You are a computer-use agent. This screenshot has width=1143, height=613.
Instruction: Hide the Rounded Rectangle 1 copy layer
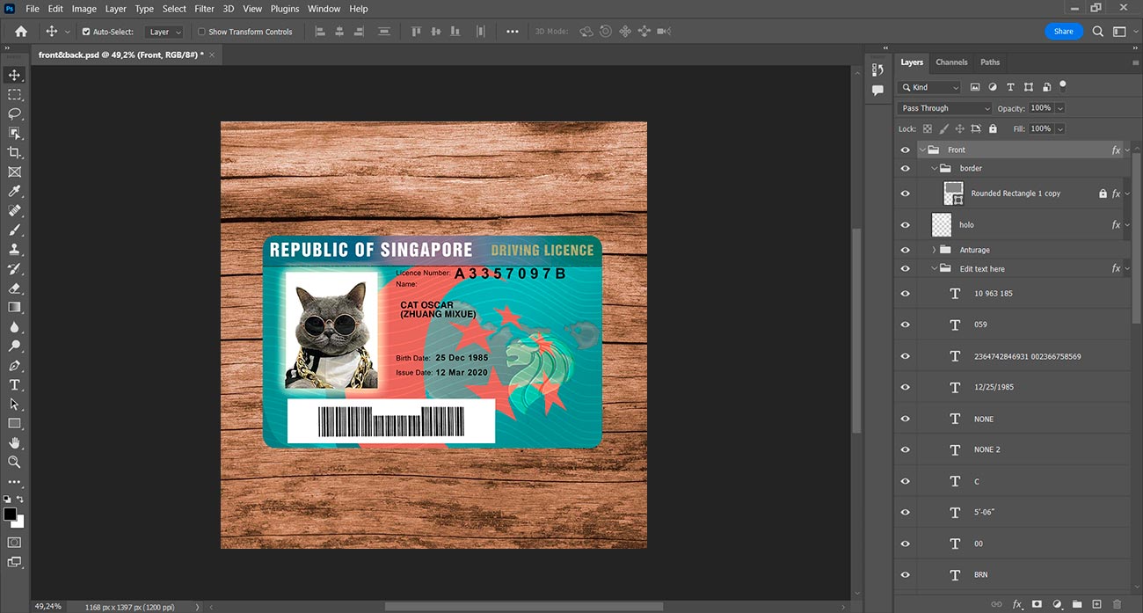pyautogui.click(x=906, y=193)
